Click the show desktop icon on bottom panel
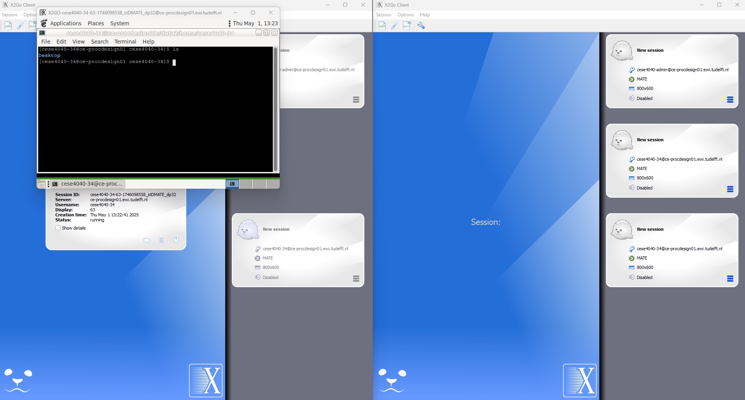 click(x=41, y=184)
